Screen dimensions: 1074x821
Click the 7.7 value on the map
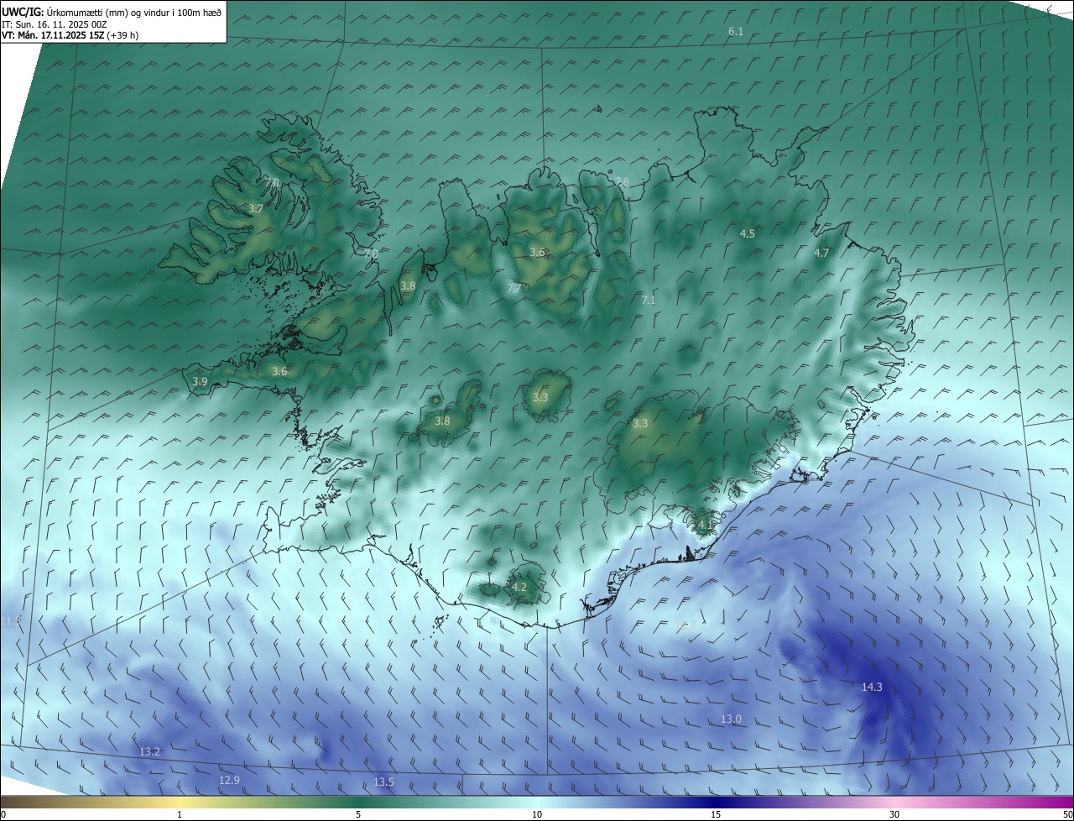pyautogui.click(x=514, y=288)
